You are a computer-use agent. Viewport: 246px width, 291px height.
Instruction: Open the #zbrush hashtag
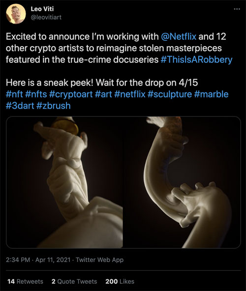pyautogui.click(x=54, y=106)
